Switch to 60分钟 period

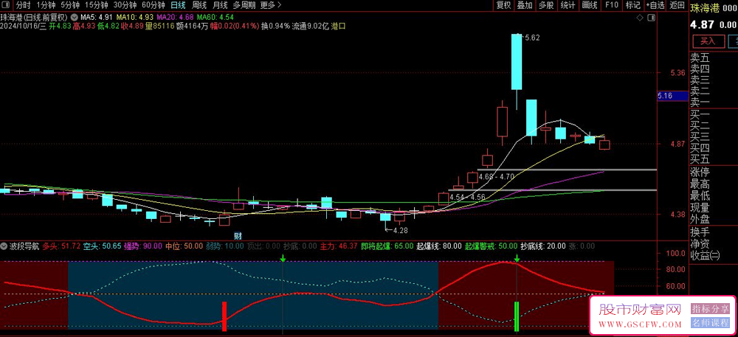pos(154,5)
